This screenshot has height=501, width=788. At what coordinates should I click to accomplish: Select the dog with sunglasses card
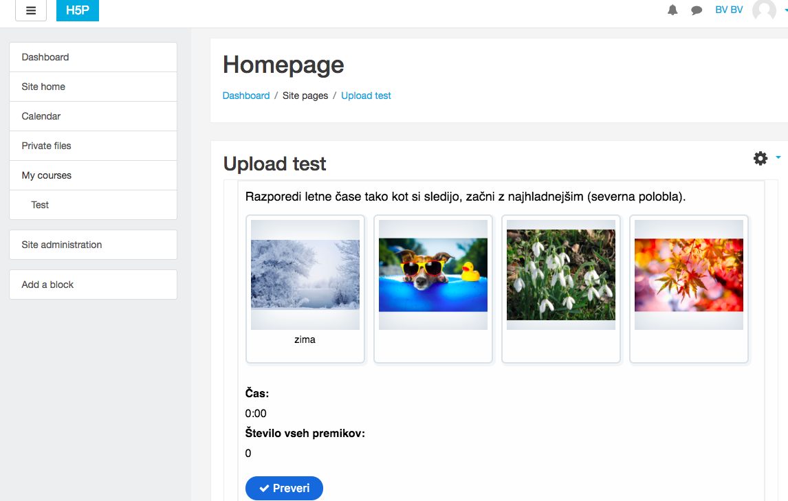pos(433,289)
